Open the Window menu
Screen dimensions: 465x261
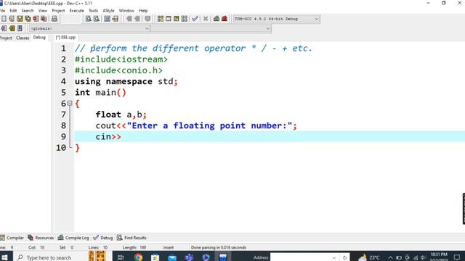coord(126,10)
